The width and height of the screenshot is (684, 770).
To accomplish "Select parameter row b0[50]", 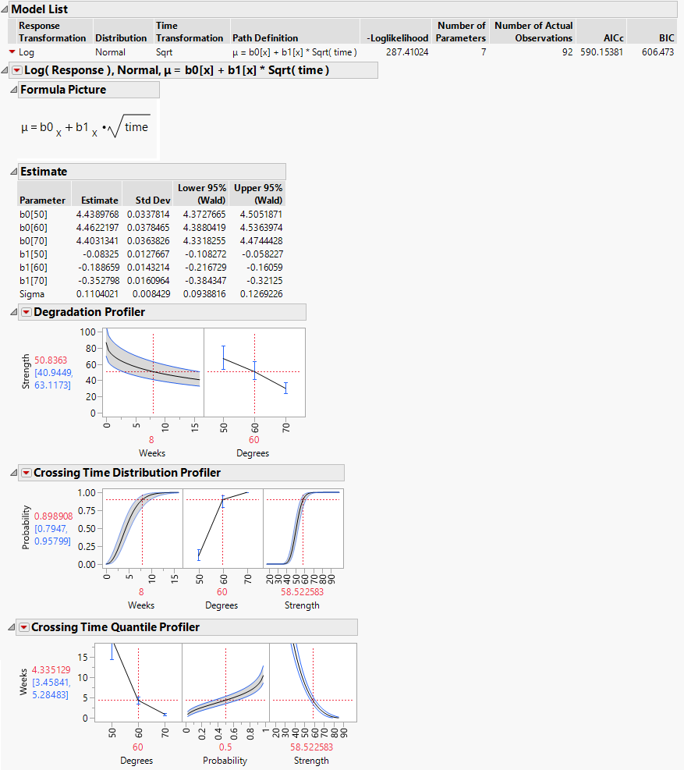I will tap(151, 215).
